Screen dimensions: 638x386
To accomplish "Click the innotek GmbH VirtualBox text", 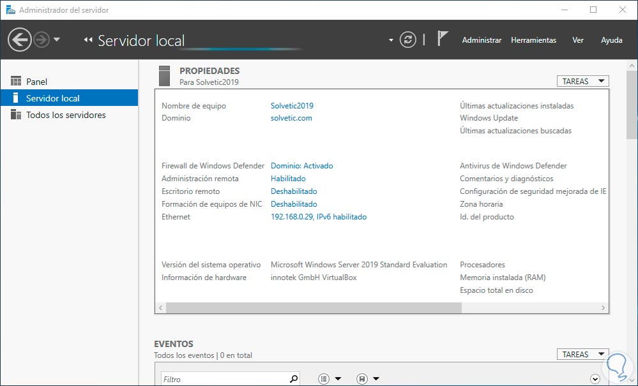I will pyautogui.click(x=314, y=278).
